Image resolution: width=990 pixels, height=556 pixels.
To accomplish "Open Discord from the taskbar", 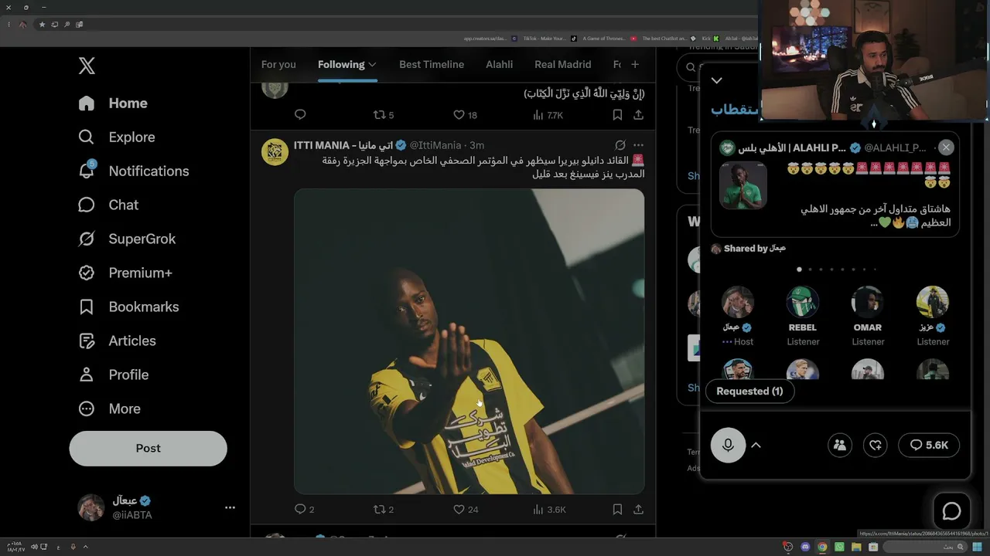I will (805, 547).
